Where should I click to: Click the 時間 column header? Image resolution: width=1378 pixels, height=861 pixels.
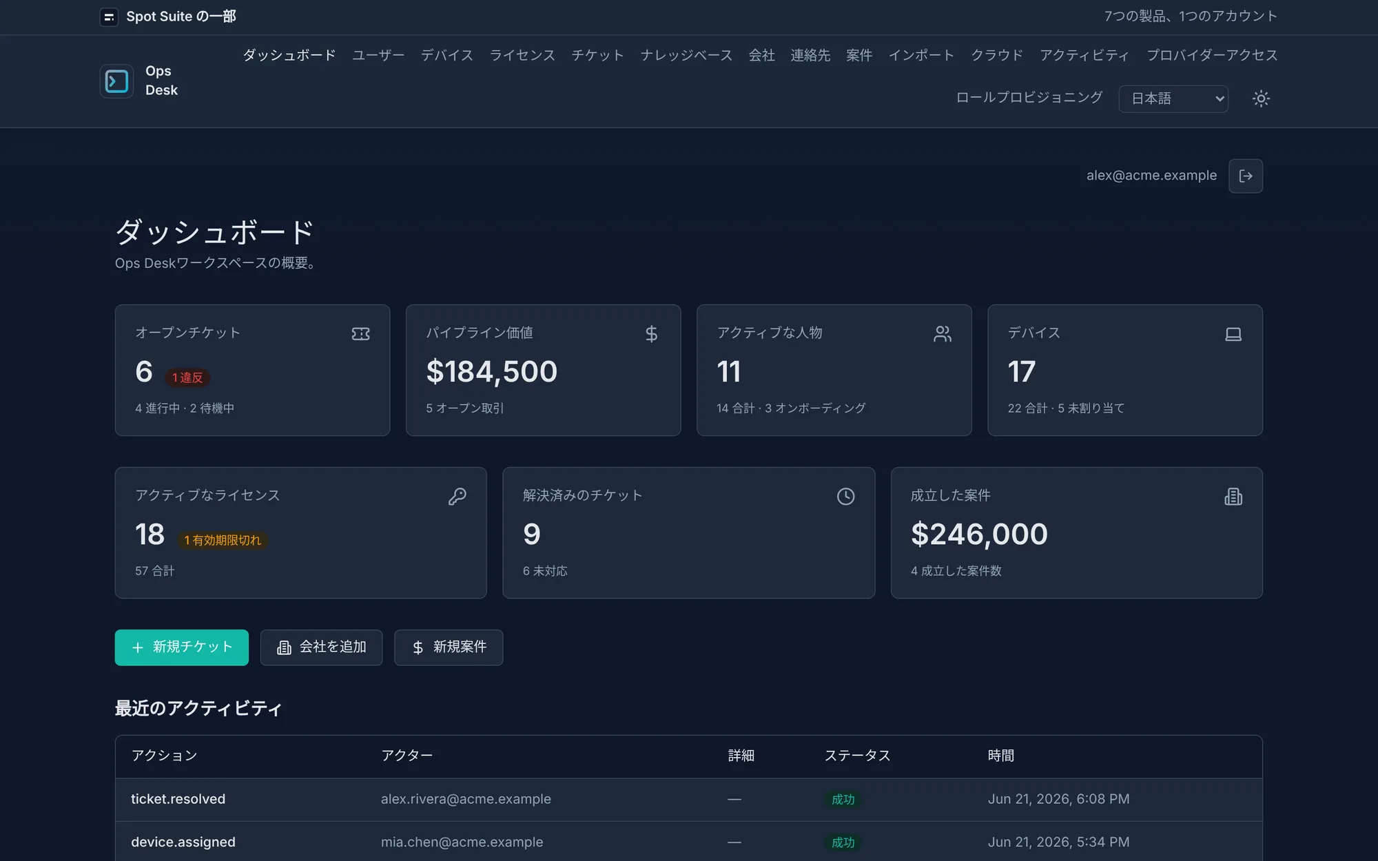click(x=1001, y=756)
